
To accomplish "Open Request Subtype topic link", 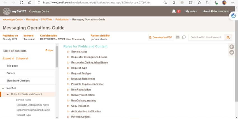I will (81, 73).
